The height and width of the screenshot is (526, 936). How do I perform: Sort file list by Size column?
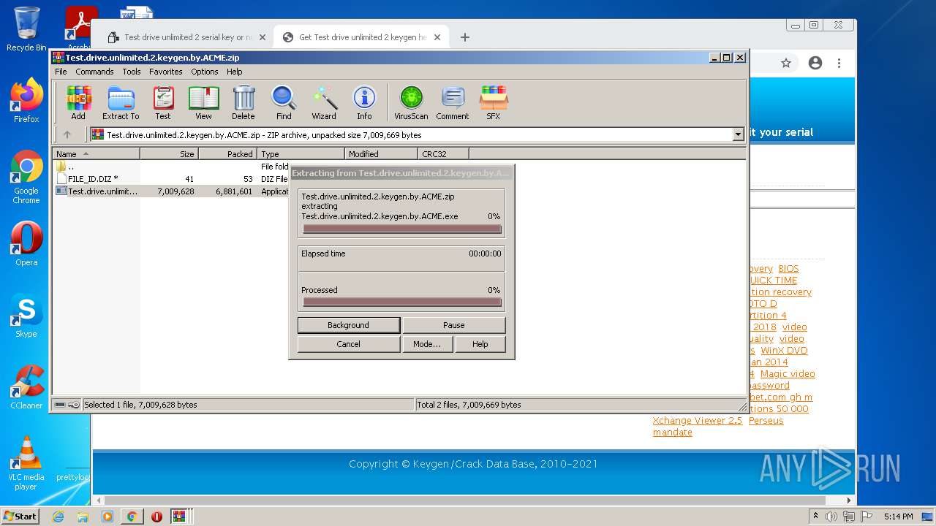169,154
